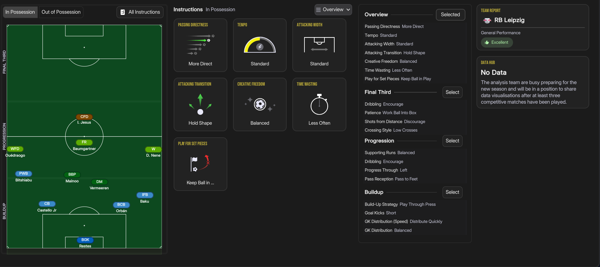Switch to the In Possession tab
Viewport: 600px width, 267px height.
(x=20, y=12)
